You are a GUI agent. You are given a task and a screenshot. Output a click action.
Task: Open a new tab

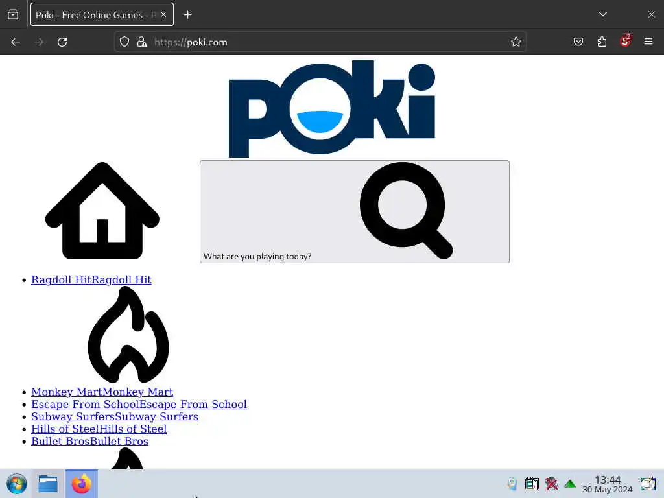click(187, 15)
